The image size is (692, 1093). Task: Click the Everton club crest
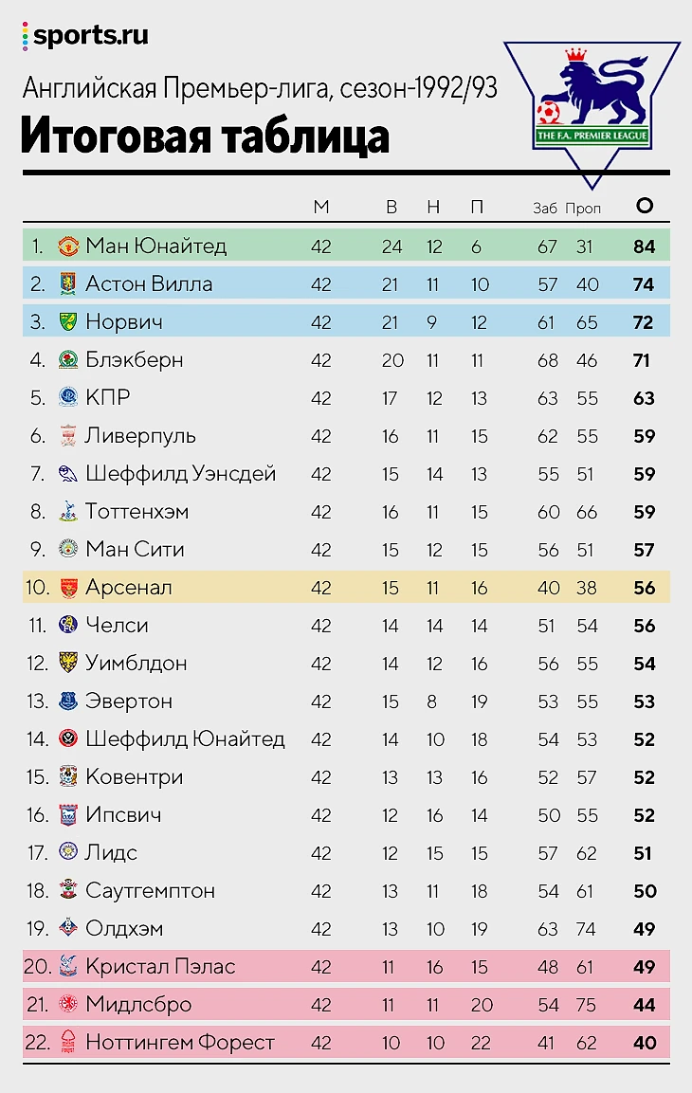(x=67, y=701)
